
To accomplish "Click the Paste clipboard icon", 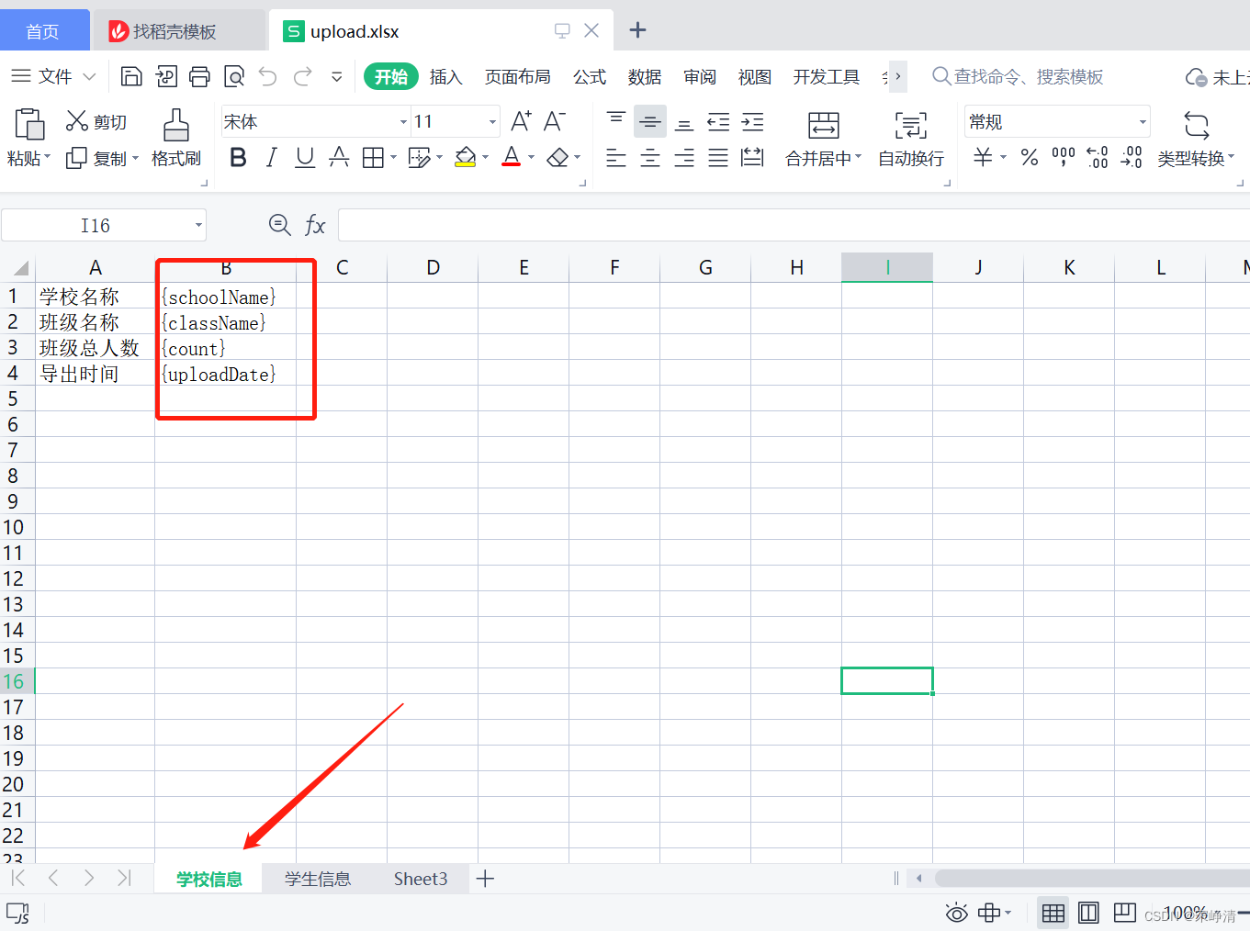I will [x=28, y=124].
